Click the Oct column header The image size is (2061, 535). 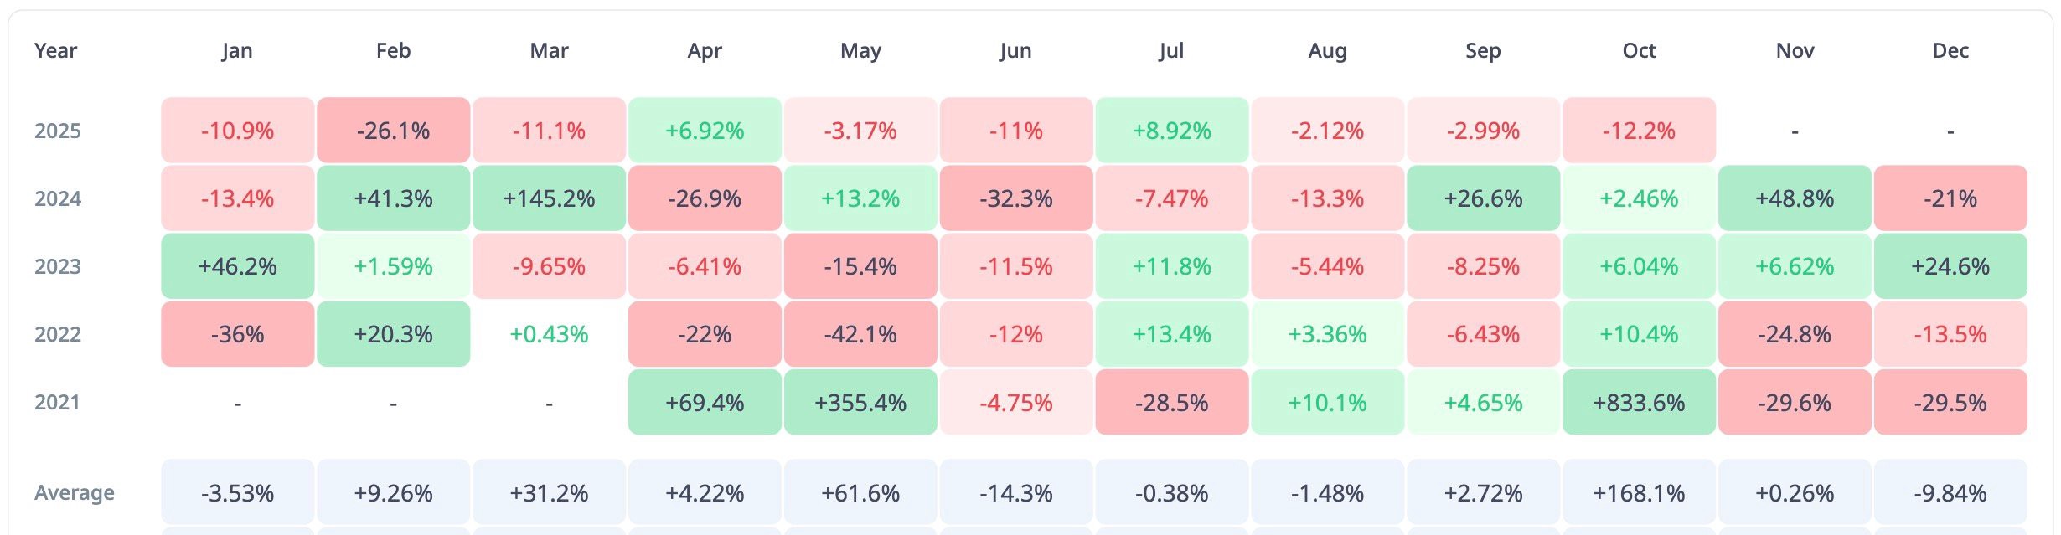coord(1639,50)
